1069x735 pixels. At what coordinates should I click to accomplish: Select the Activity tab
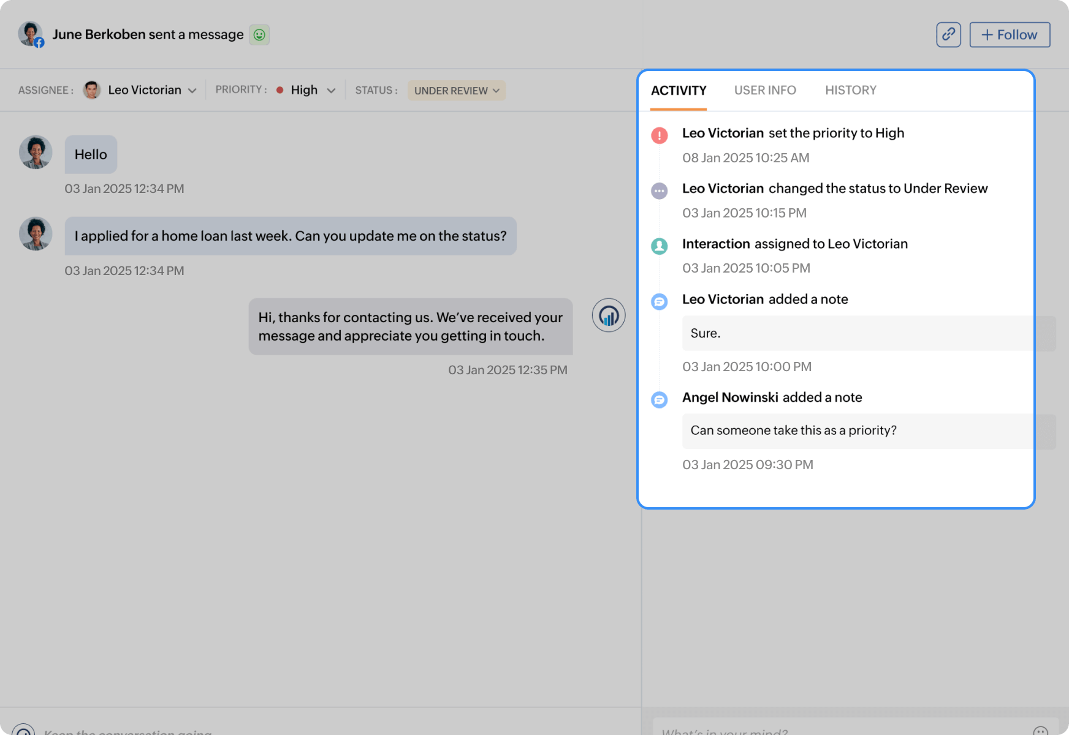pos(679,91)
